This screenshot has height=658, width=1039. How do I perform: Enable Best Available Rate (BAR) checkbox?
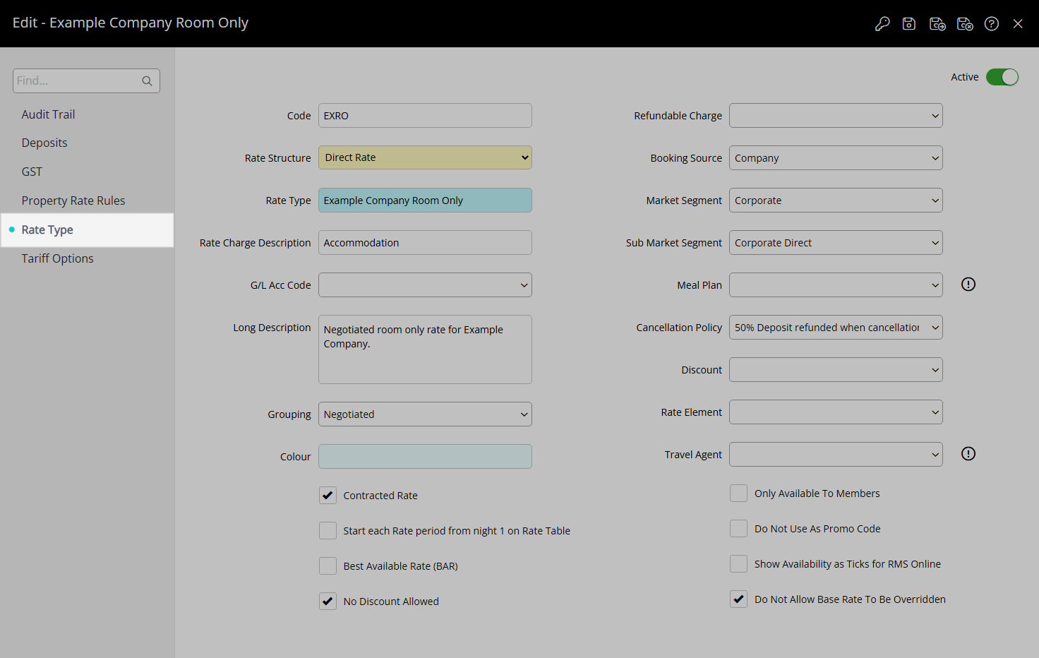tap(328, 566)
